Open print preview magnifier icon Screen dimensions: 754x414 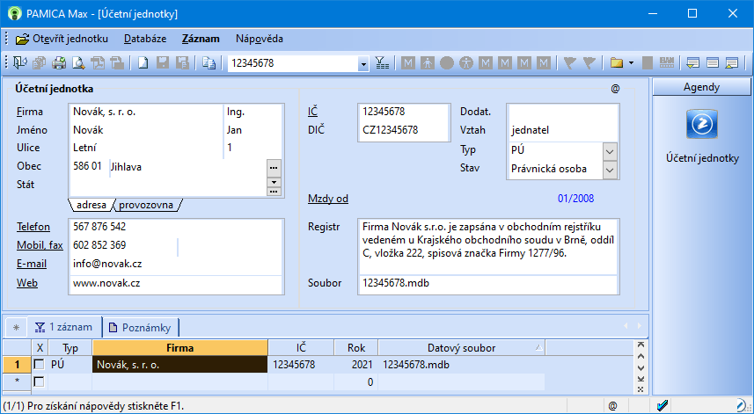click(78, 63)
